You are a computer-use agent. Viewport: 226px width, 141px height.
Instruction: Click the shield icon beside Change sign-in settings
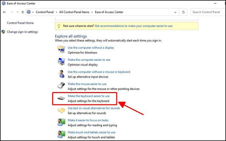3,32
